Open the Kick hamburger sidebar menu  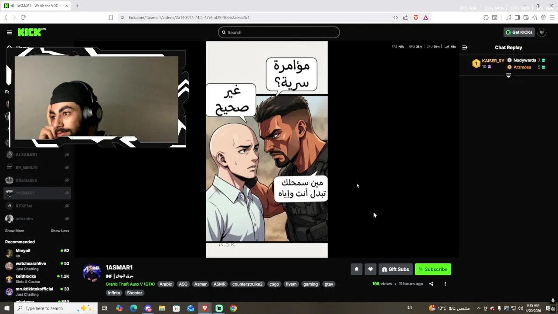pos(9,32)
